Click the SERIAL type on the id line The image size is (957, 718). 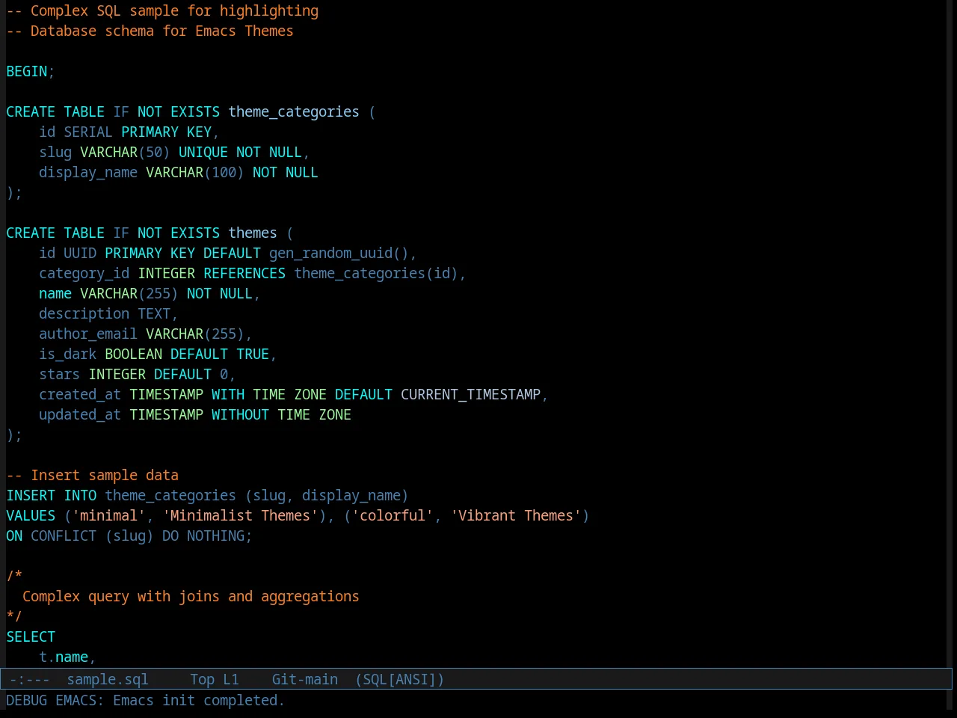(x=88, y=132)
